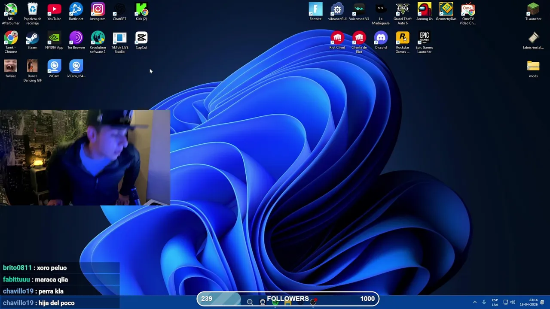Viewport: 550px width, 309px height.
Task: Select the Tarek - Chrome shortcut
Action: 11,42
